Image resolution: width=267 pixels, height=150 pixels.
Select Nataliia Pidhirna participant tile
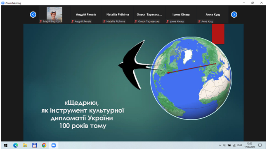coord(118,14)
